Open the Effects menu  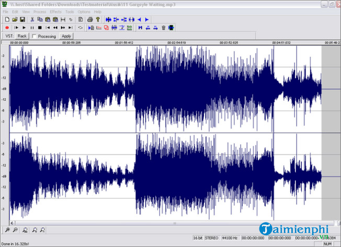(55, 11)
